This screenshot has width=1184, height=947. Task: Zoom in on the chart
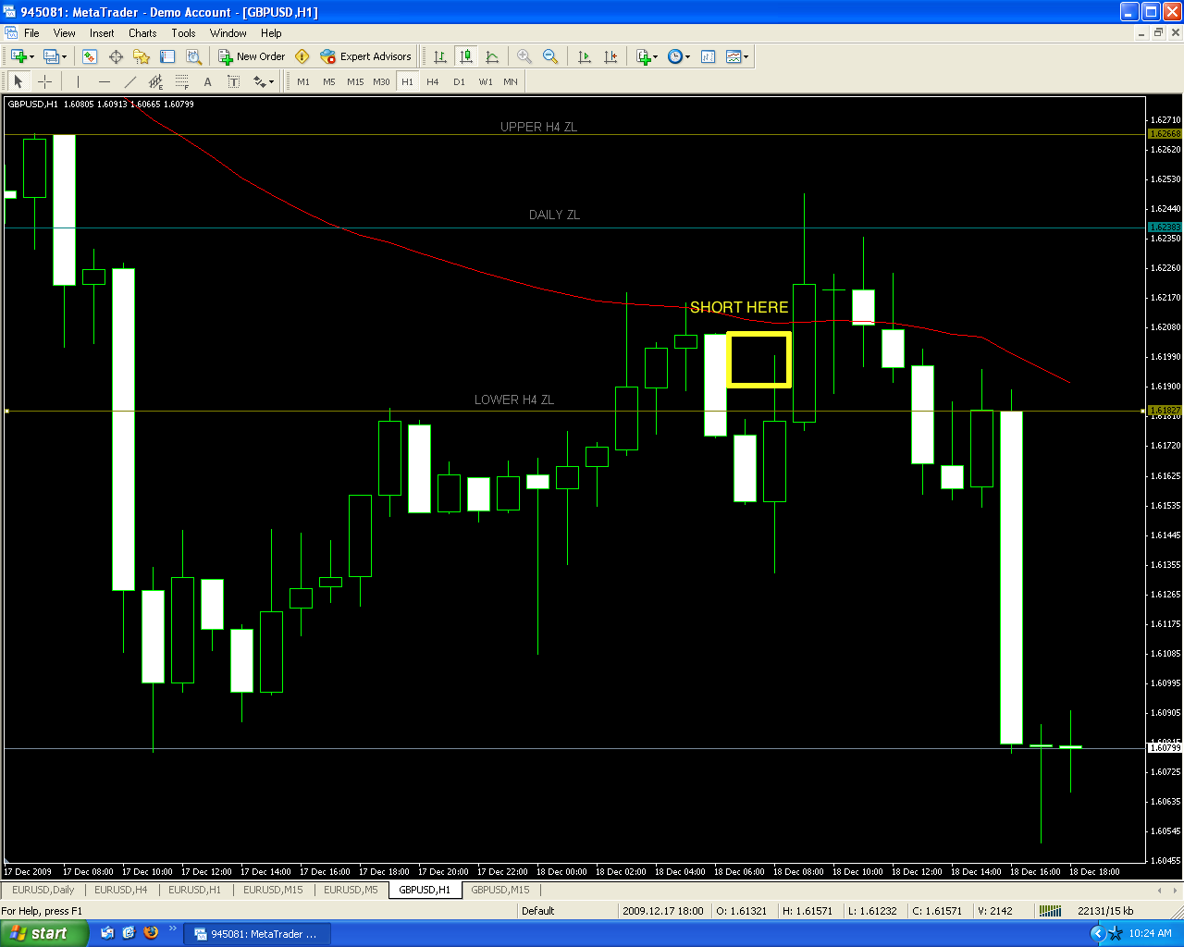(x=524, y=56)
